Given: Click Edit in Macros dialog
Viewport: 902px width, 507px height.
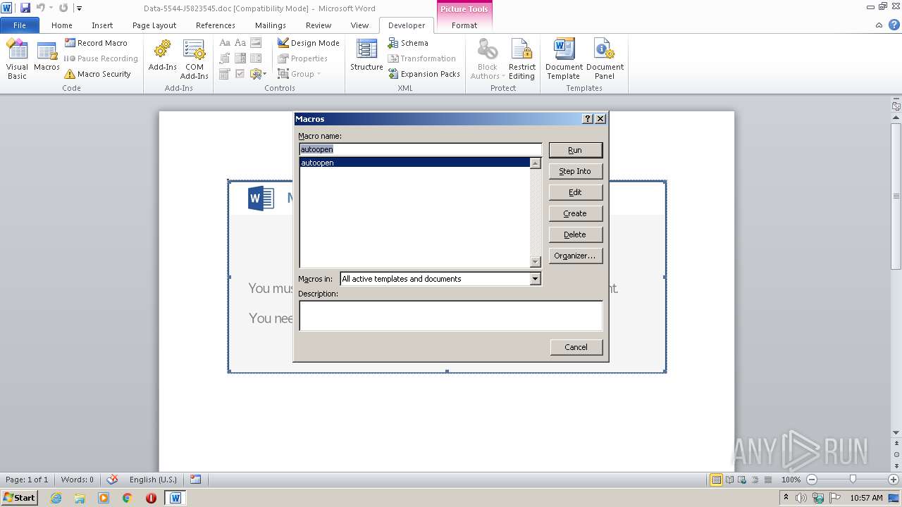Looking at the screenshot, I should coord(575,192).
